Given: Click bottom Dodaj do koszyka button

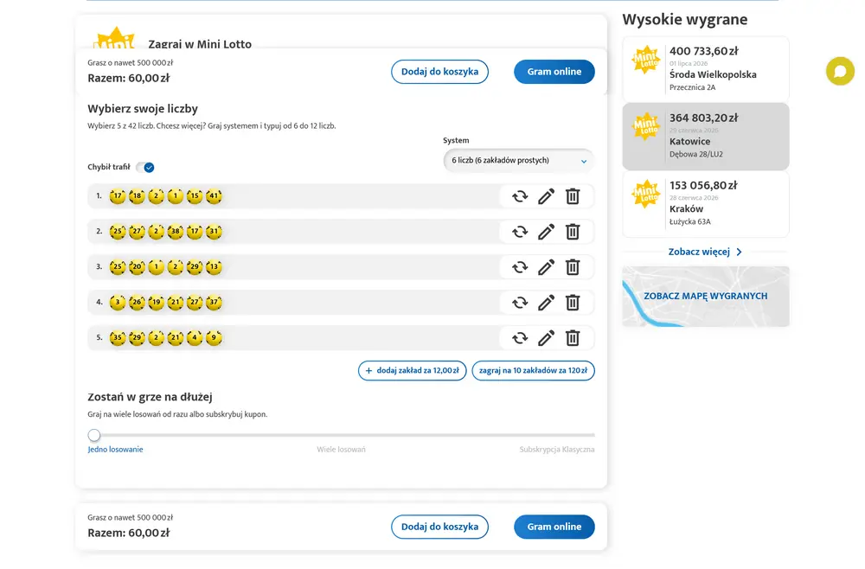Looking at the screenshot, I should coord(439,527).
